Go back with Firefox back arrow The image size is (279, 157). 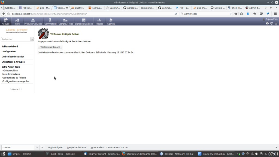3,14
